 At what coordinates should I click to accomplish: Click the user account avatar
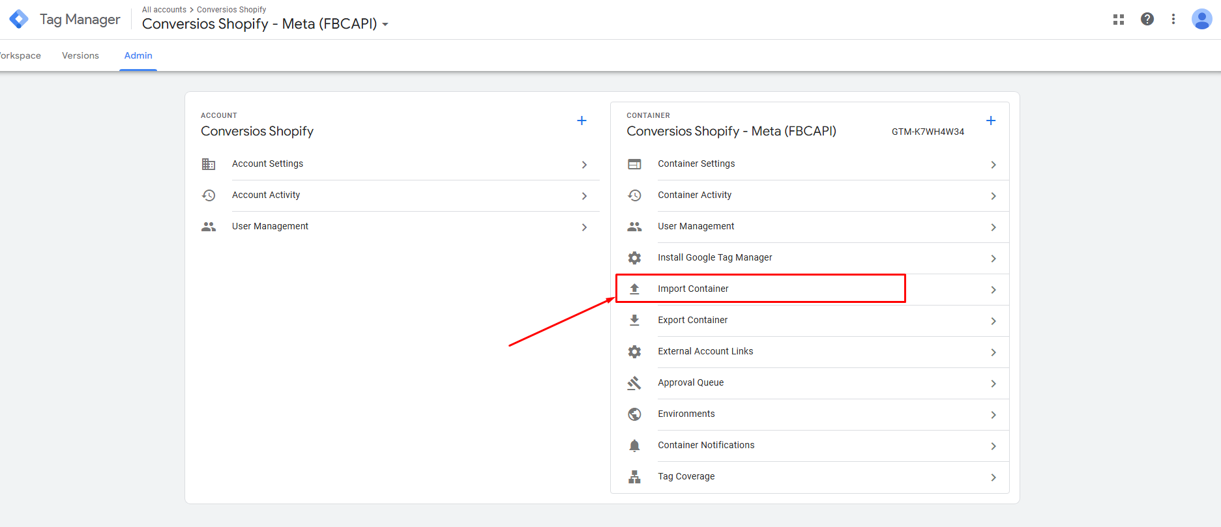(1202, 19)
